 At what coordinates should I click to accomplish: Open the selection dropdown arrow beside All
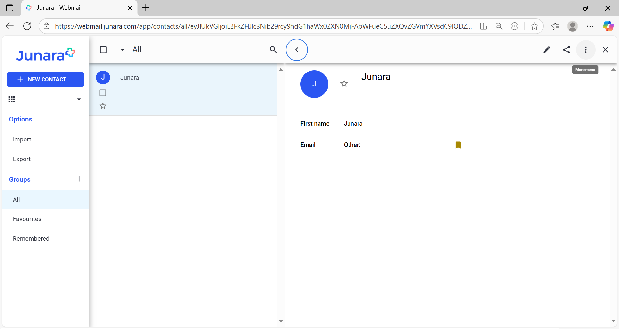click(123, 50)
